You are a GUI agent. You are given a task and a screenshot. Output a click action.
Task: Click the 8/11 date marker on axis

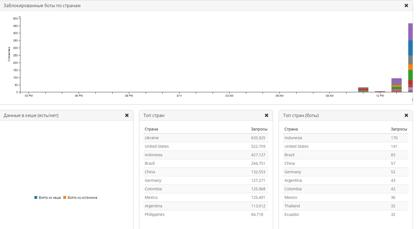(x=179, y=96)
